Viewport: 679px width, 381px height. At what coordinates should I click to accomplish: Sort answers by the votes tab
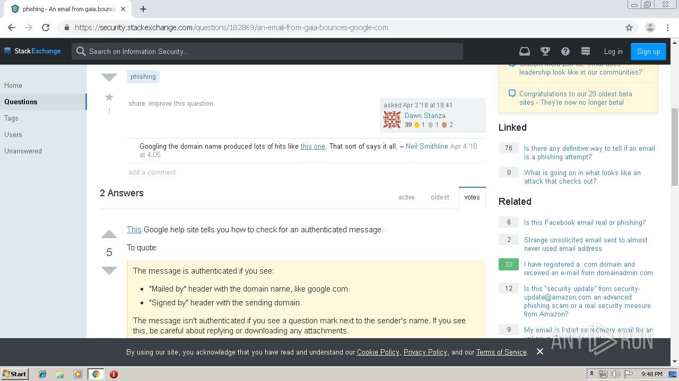[472, 197]
